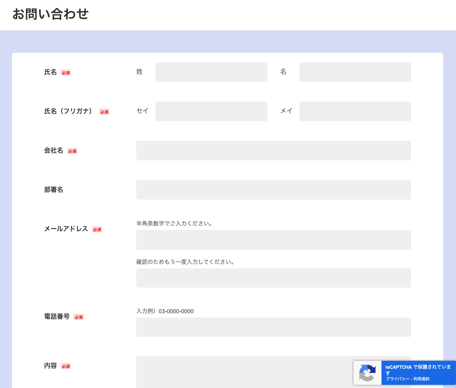Click the 姓 (last name) input field
Screen dimensions: 456x388
211,72
